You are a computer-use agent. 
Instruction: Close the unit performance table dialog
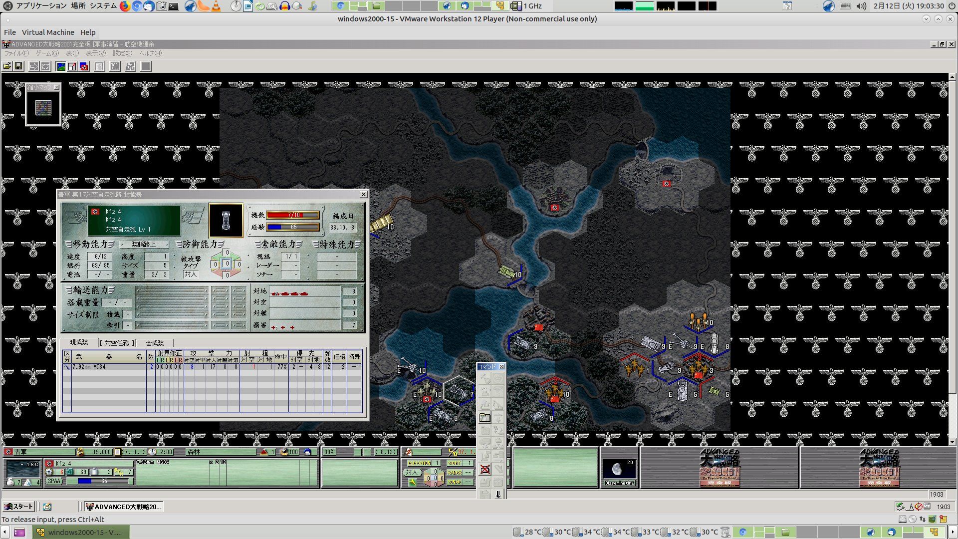(363, 194)
